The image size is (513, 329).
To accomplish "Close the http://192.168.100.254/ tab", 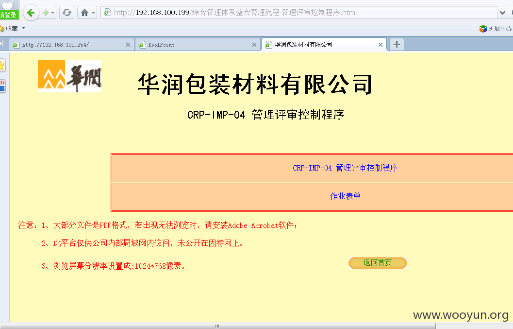I will point(128,45).
